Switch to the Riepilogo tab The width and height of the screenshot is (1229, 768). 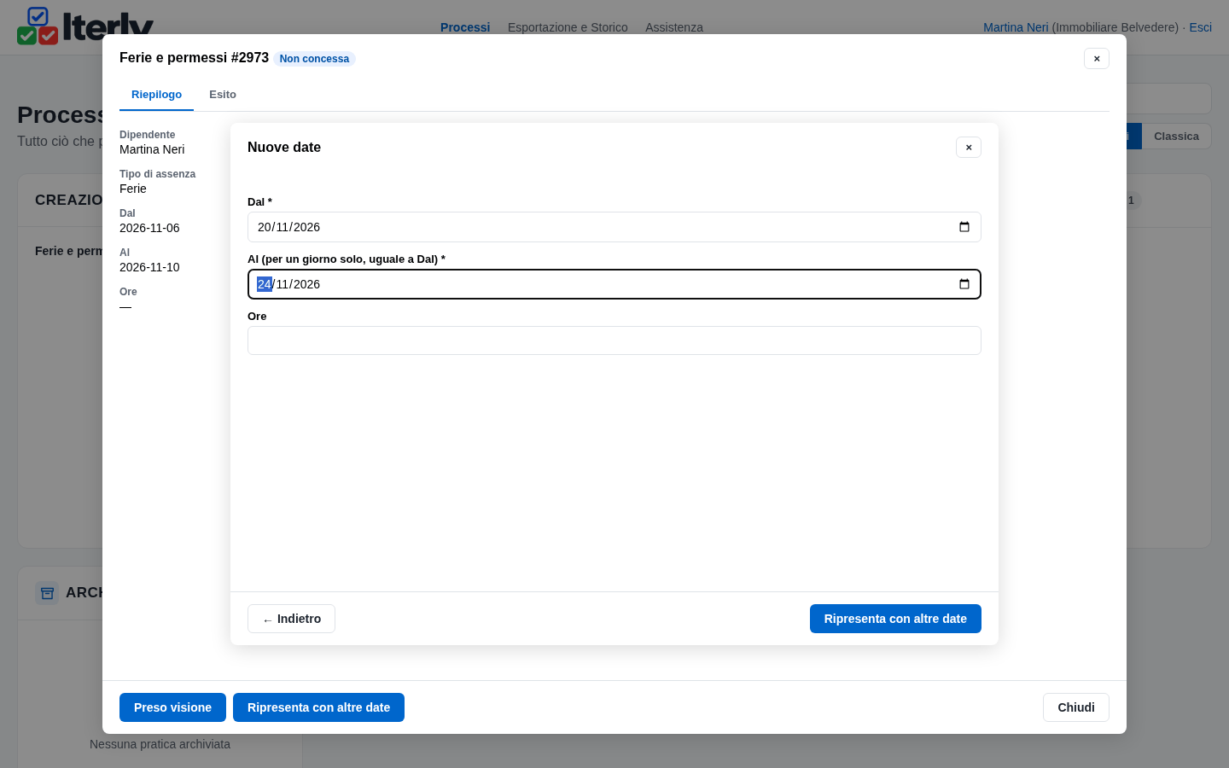pos(156,95)
